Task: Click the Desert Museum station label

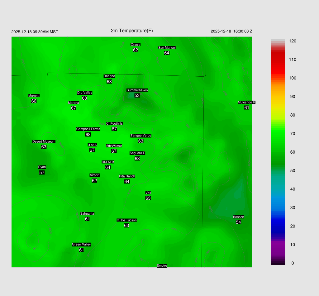Action: [x=44, y=141]
